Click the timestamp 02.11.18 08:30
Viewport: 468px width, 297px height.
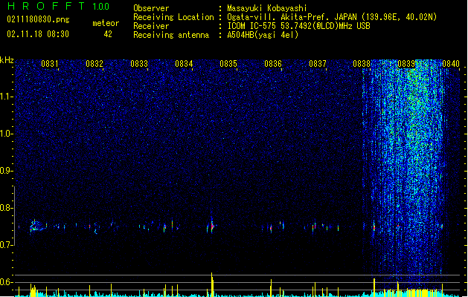38,34
